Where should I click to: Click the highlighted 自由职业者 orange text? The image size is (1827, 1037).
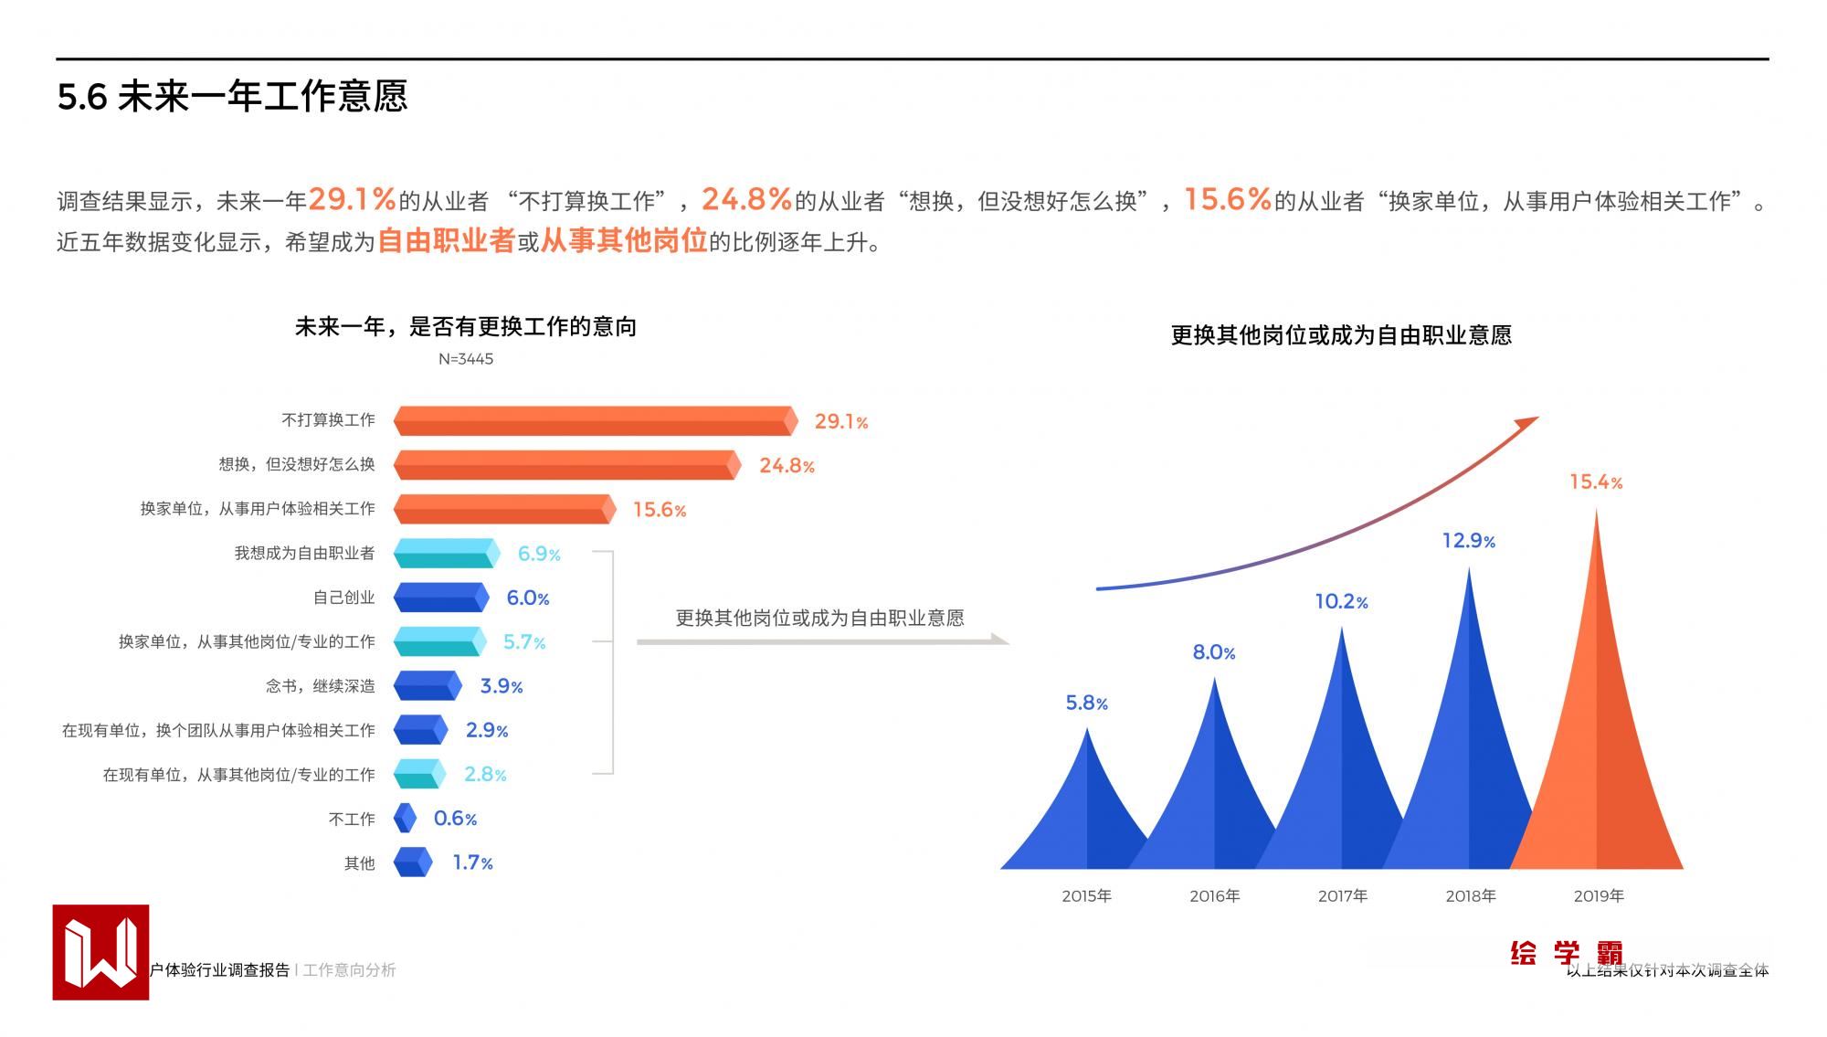(447, 241)
